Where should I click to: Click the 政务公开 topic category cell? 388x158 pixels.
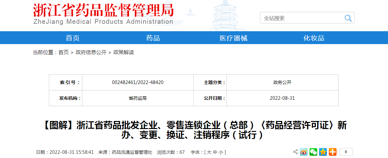(x=282, y=82)
